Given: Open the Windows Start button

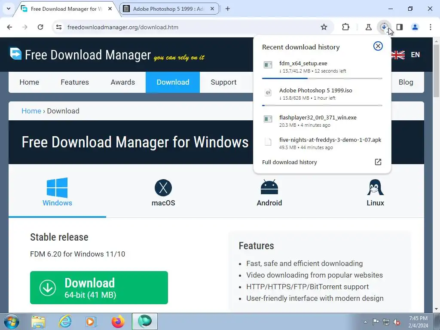Looking at the screenshot, I should [x=11, y=321].
